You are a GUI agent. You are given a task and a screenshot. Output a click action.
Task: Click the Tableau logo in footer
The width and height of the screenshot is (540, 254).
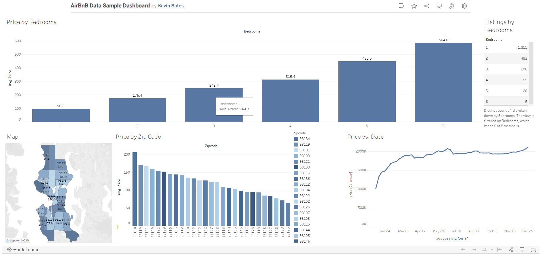pos(22,249)
